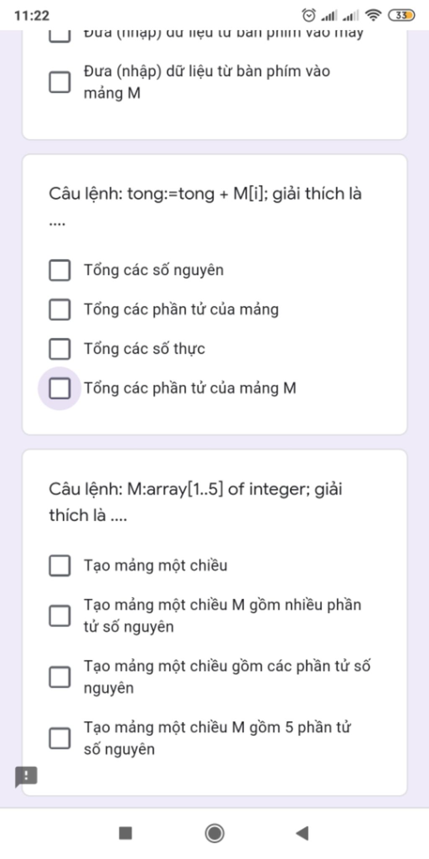Tap the alarm clock status icon

coord(309,16)
